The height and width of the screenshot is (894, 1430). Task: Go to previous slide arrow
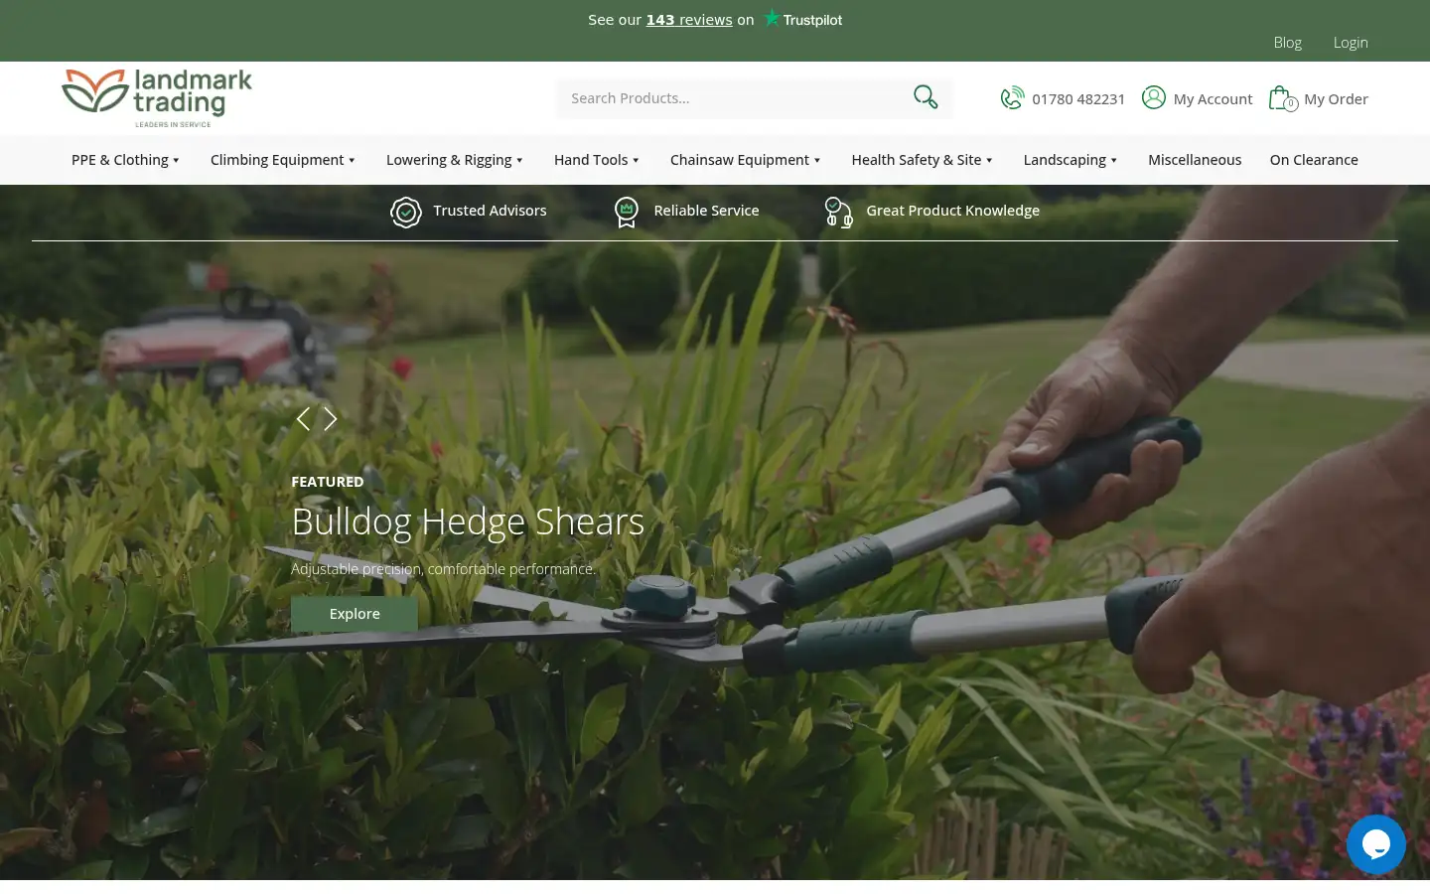tap(303, 419)
